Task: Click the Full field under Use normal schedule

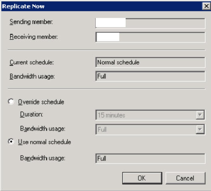Action: pos(150,158)
